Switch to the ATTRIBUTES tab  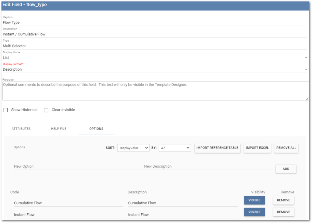[x=21, y=129]
